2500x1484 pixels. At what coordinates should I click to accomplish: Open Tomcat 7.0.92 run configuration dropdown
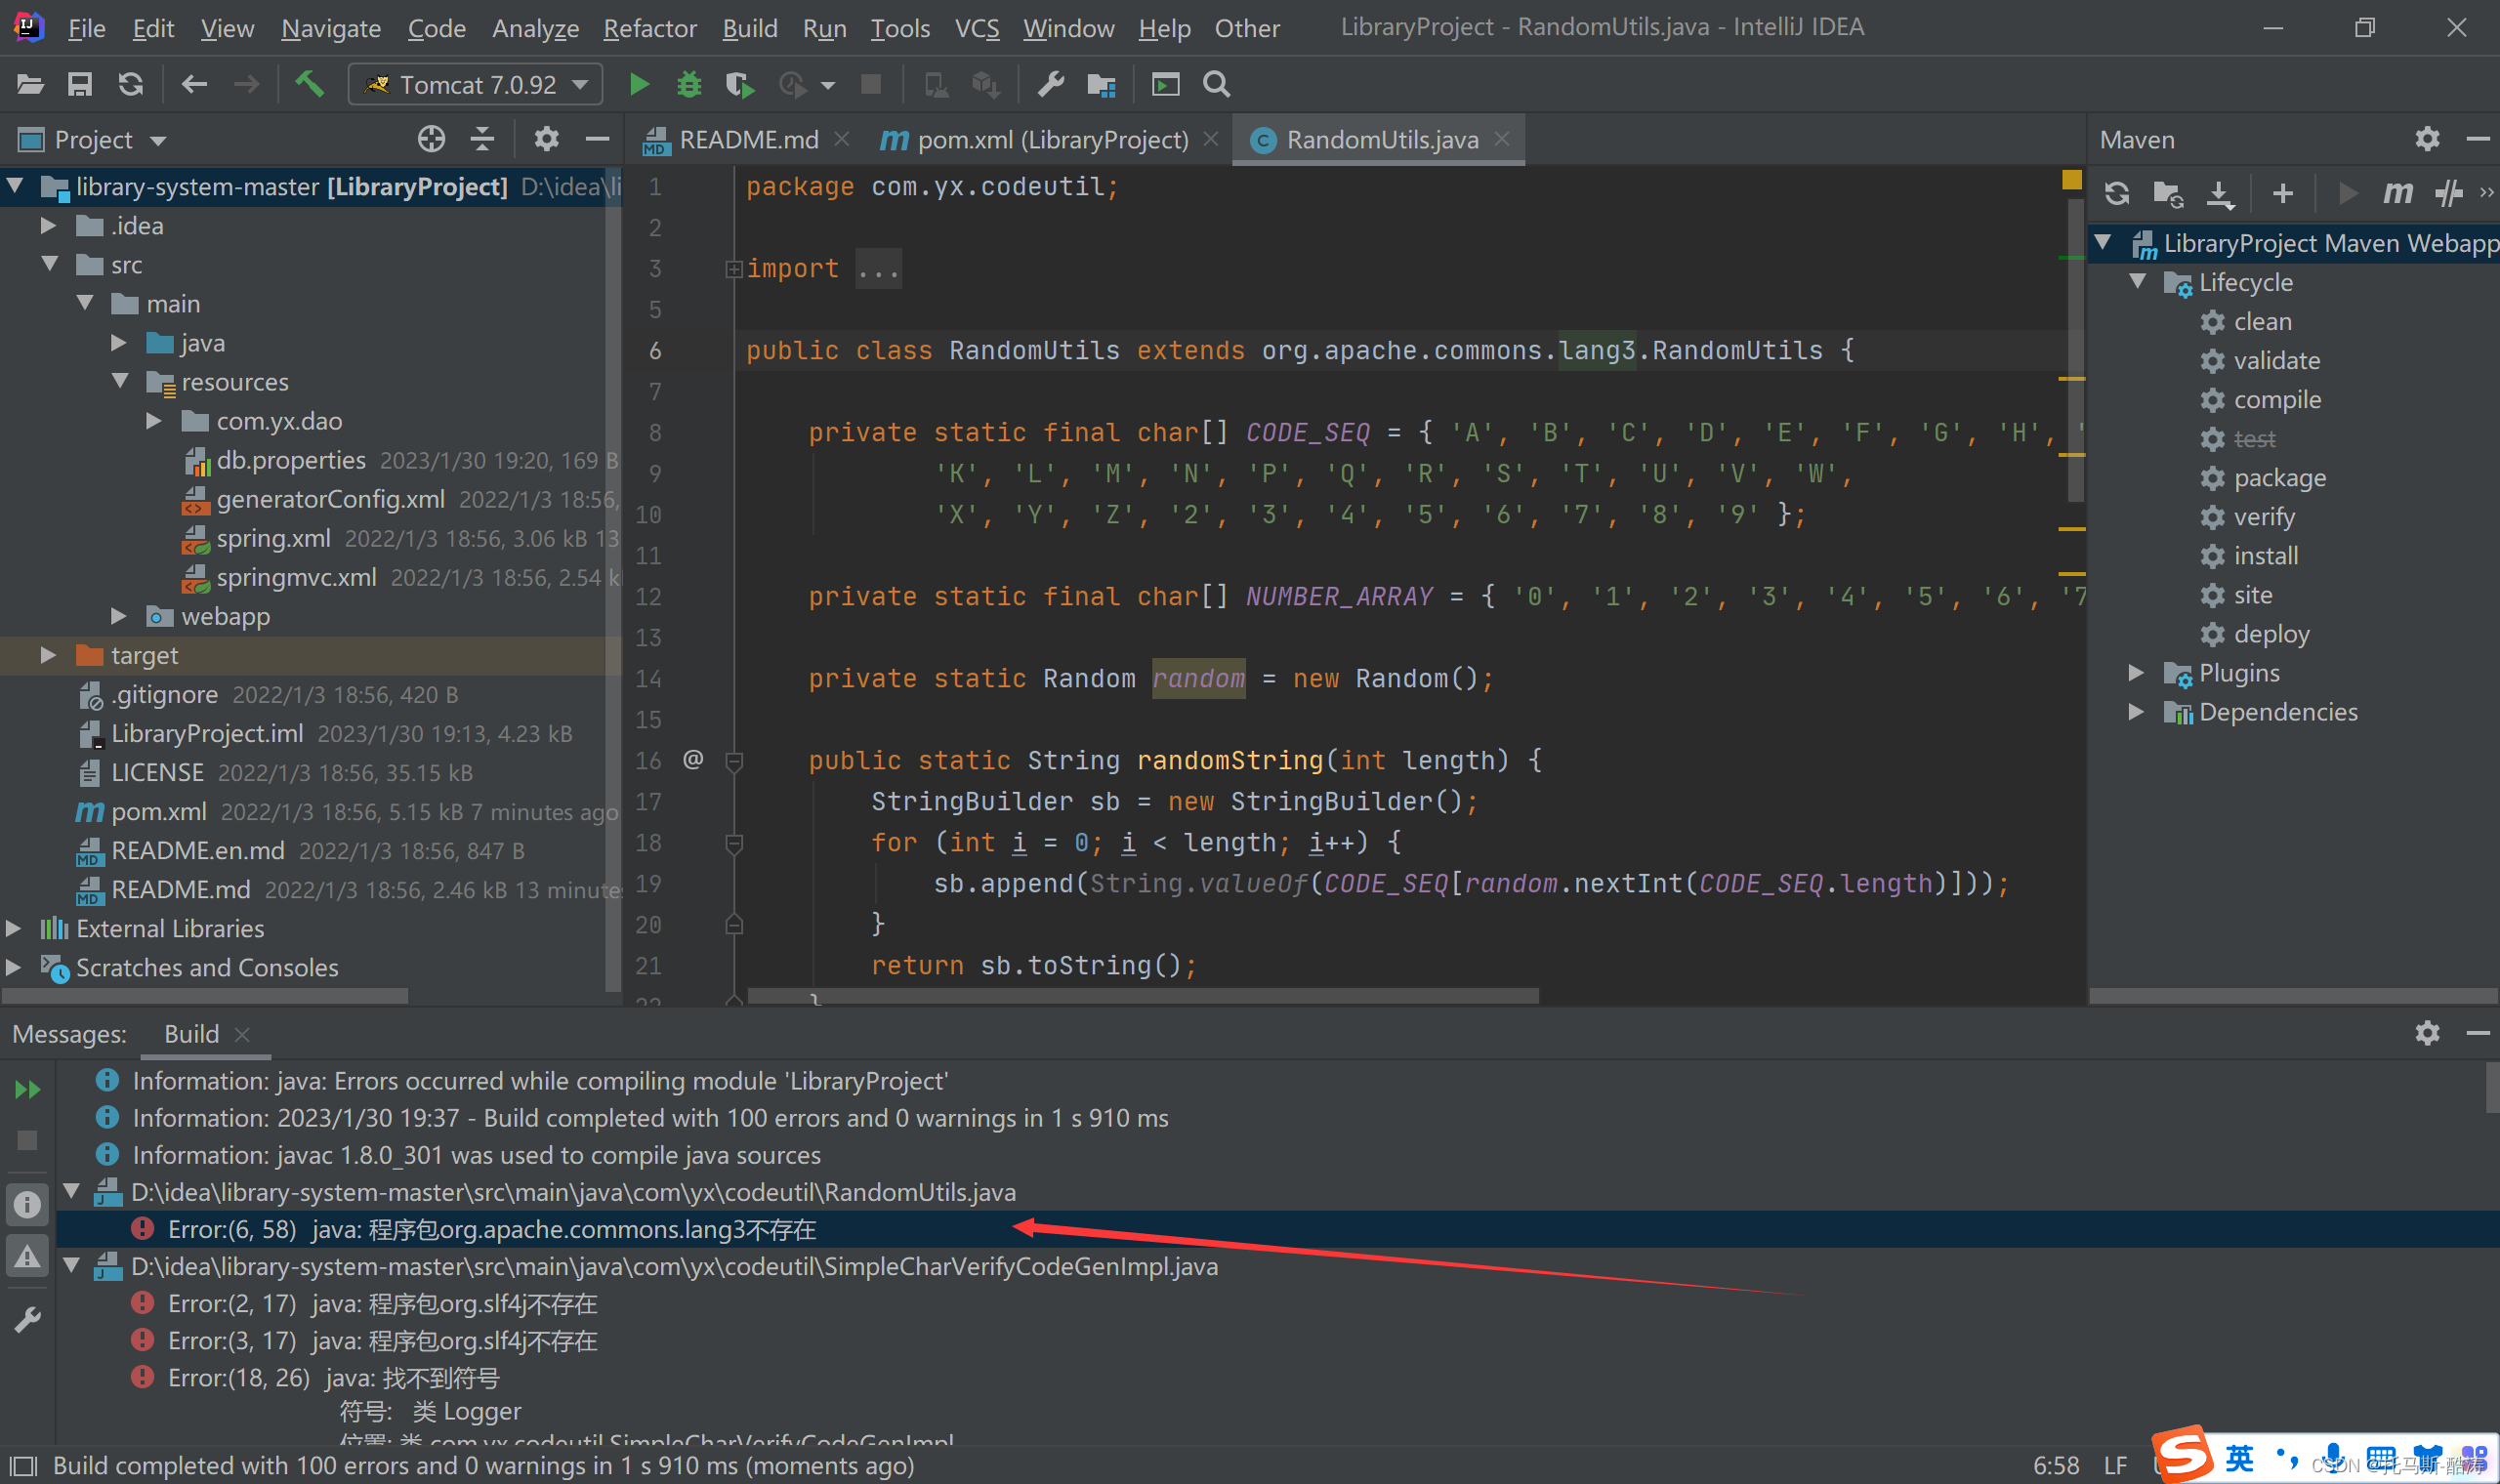pos(476,85)
